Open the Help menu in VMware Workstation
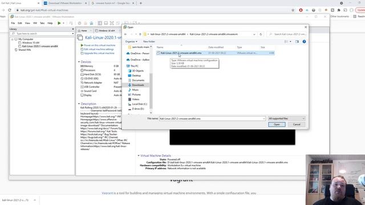Viewport: 365px width, 205px height. (x=50, y=23)
